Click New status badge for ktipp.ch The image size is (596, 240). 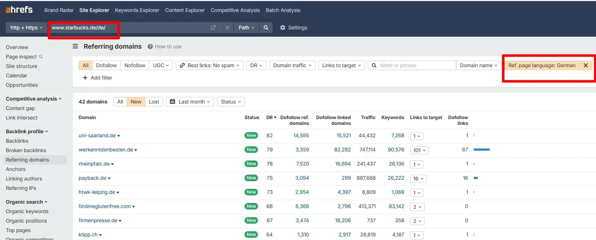tap(251, 235)
